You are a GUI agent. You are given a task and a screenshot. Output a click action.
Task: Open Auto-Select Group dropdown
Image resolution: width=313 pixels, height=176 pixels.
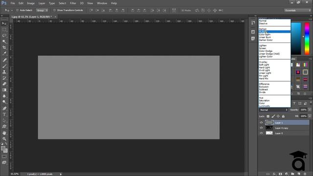coord(42,10)
